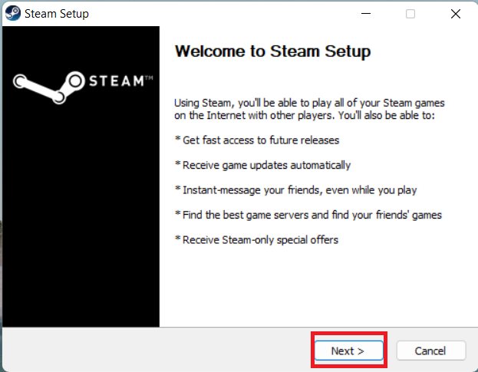Click the greyed-out maximize button
The height and width of the screenshot is (372, 478).
[410, 14]
